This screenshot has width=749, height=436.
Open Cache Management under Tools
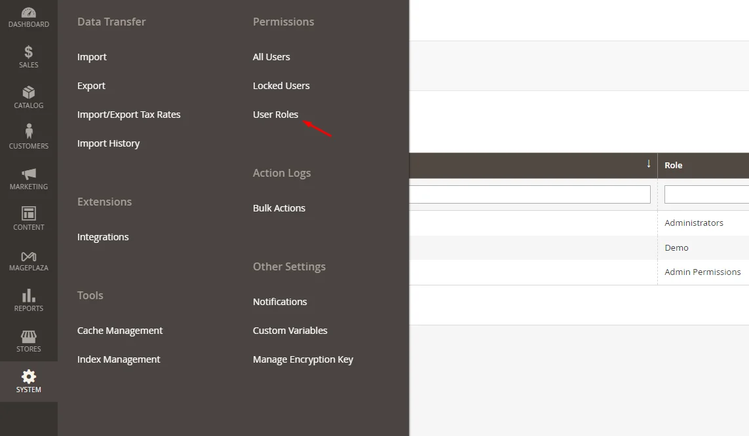pos(120,331)
